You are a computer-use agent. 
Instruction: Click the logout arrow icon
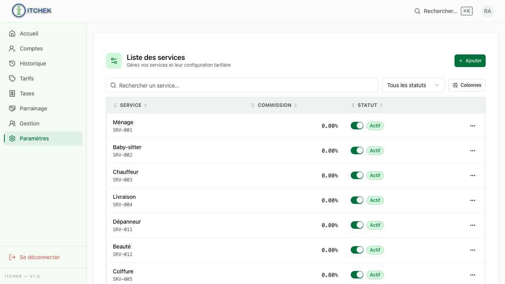(x=12, y=257)
